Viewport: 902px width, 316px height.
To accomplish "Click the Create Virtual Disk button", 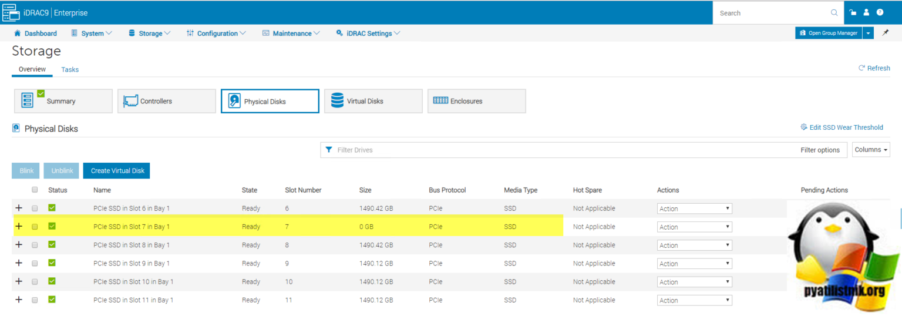I will [117, 171].
